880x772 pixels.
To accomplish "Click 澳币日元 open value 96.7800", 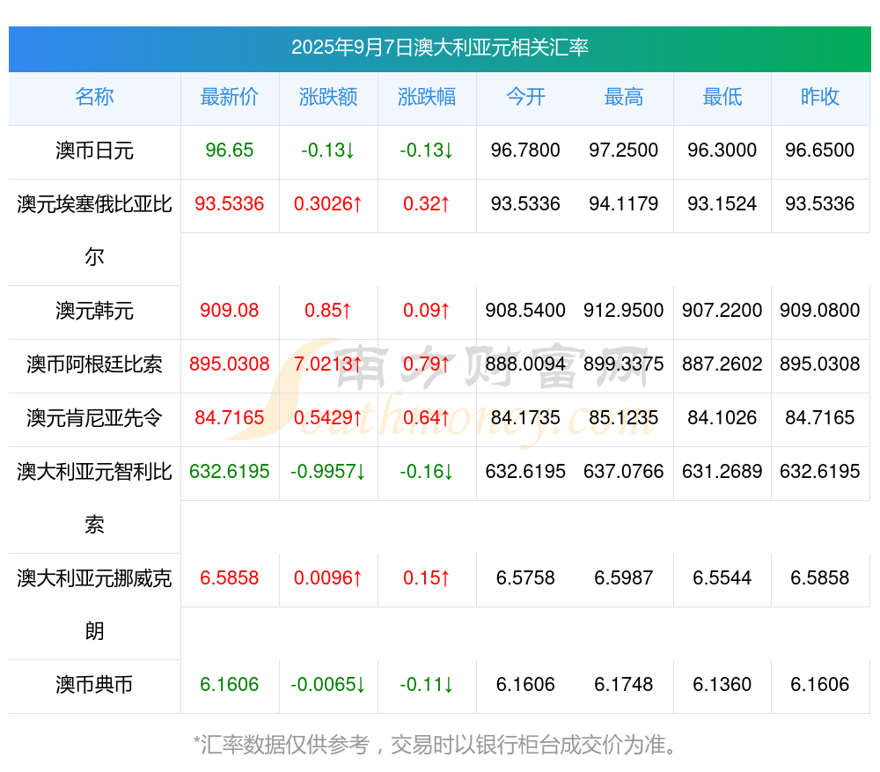I will tap(525, 151).
